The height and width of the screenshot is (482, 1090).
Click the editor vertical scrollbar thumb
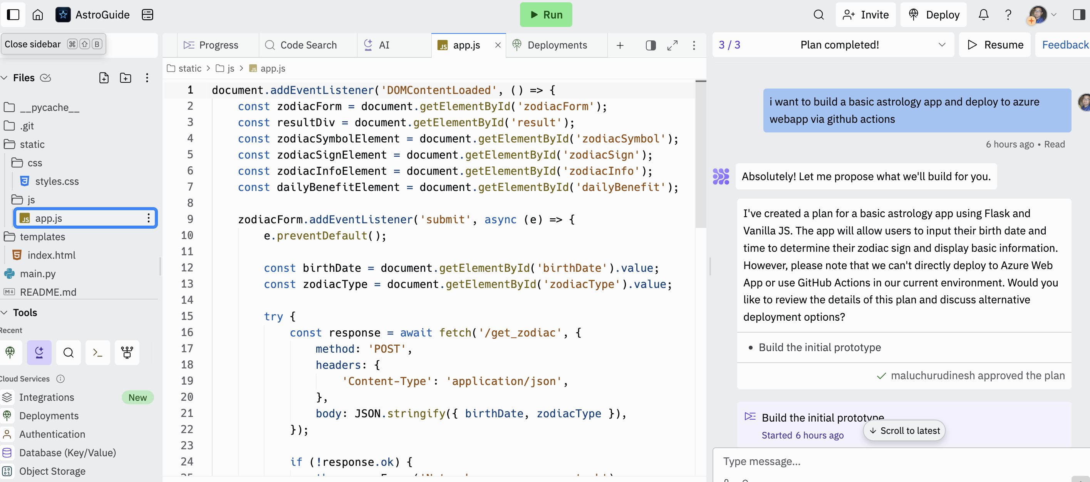pos(701,154)
